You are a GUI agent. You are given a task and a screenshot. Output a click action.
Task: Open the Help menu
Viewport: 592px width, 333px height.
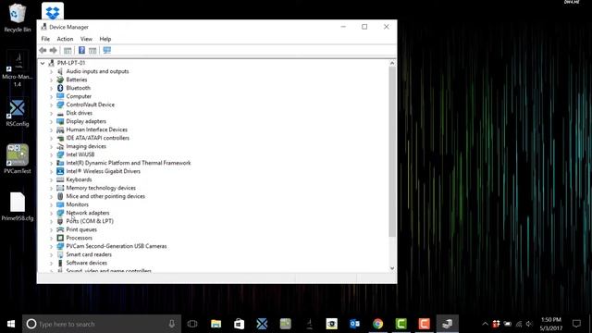click(105, 39)
